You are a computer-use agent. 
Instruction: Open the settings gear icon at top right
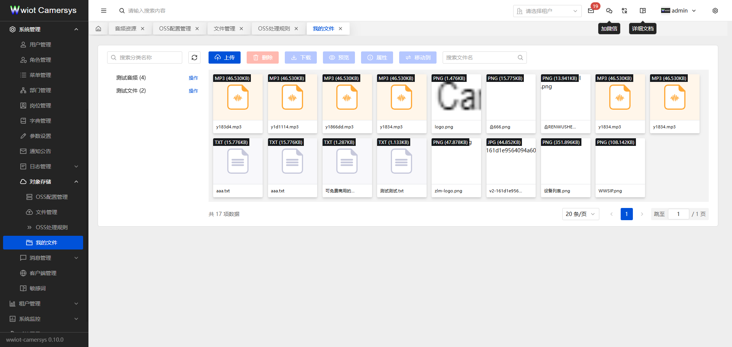pos(715,11)
